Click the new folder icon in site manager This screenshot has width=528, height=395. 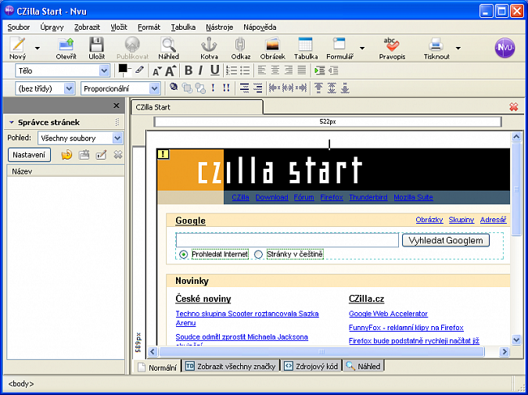[x=84, y=155]
